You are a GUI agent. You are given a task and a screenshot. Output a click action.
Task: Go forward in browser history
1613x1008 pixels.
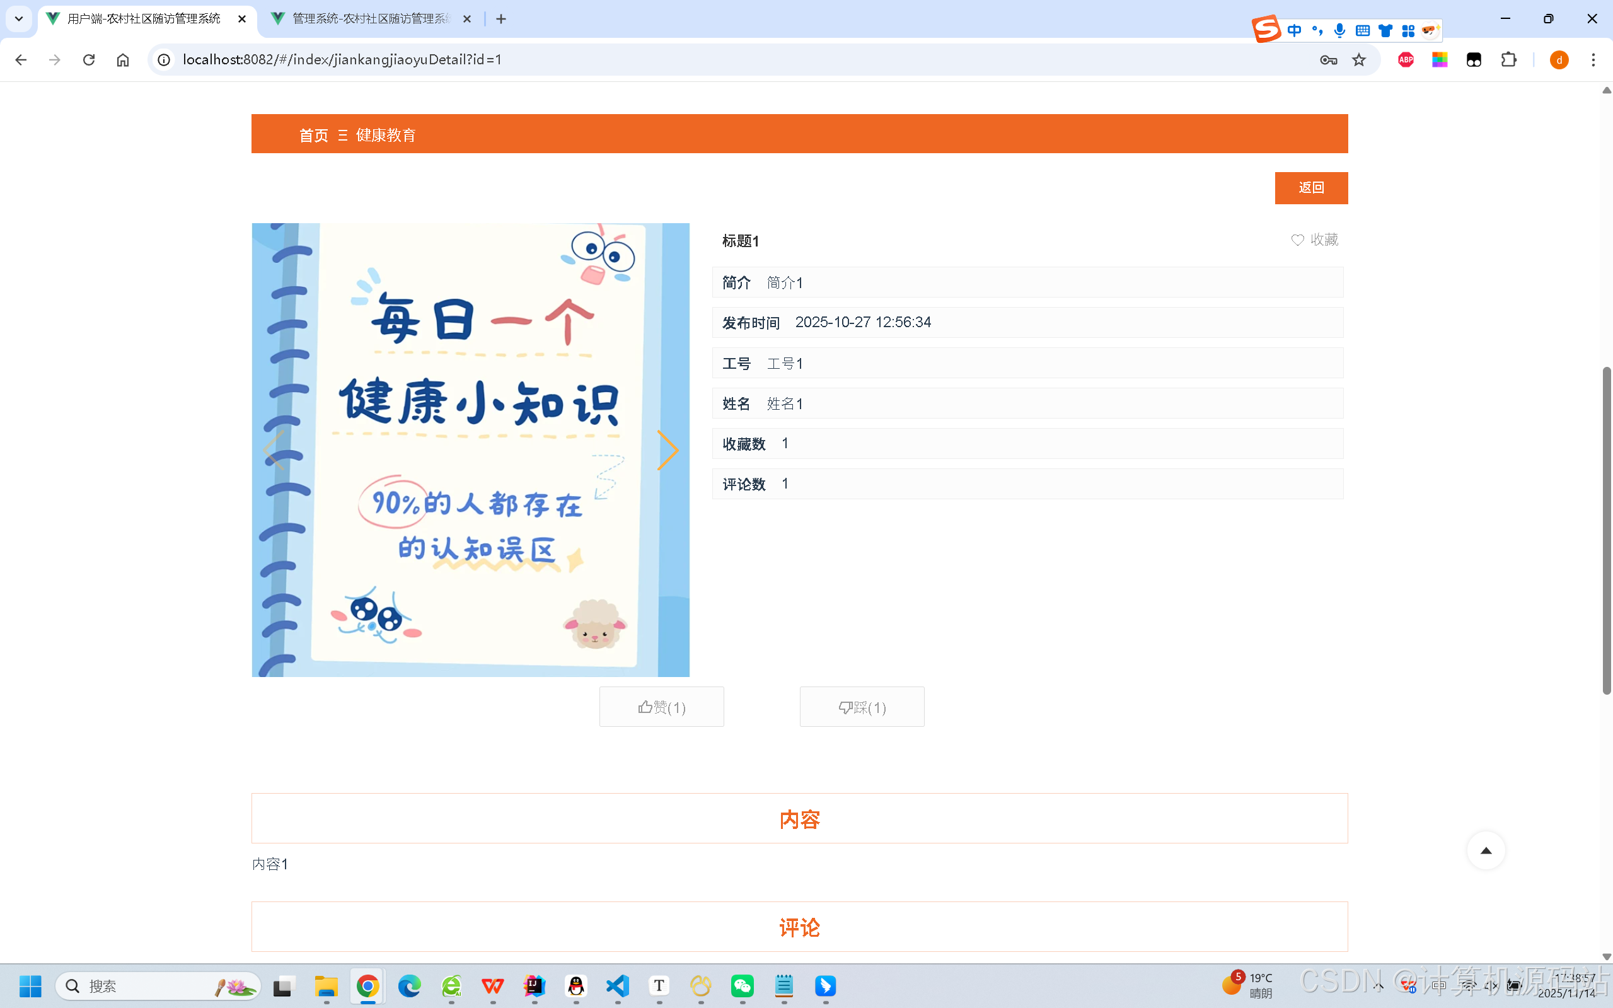click(x=55, y=60)
